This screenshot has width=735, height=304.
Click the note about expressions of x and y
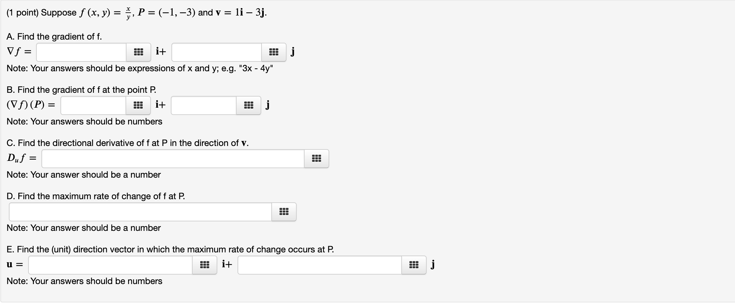click(x=140, y=68)
